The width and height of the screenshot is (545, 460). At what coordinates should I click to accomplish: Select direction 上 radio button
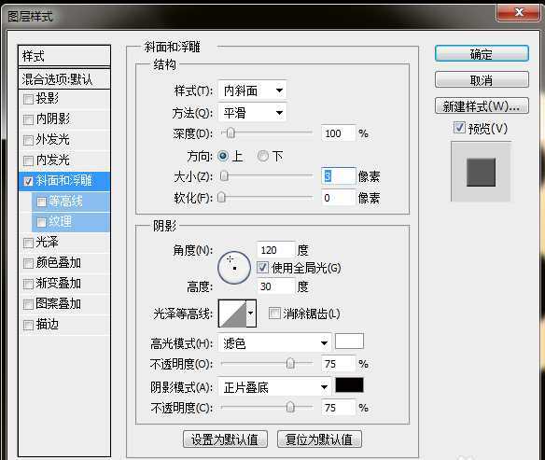(223, 156)
